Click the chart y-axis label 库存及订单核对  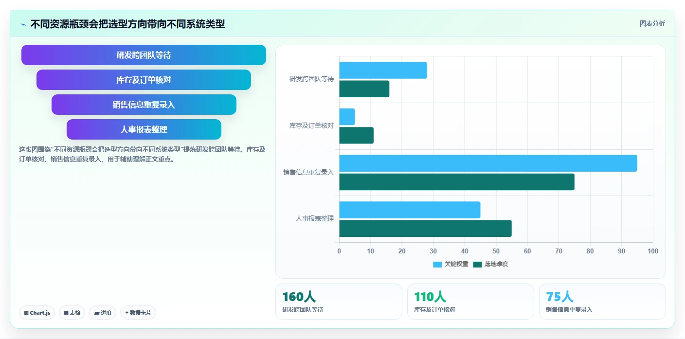click(x=311, y=125)
